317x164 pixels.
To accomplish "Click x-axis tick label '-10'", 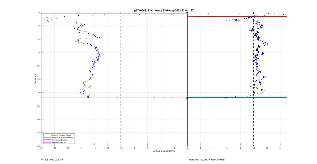I will pyautogui.click(x=121, y=148).
